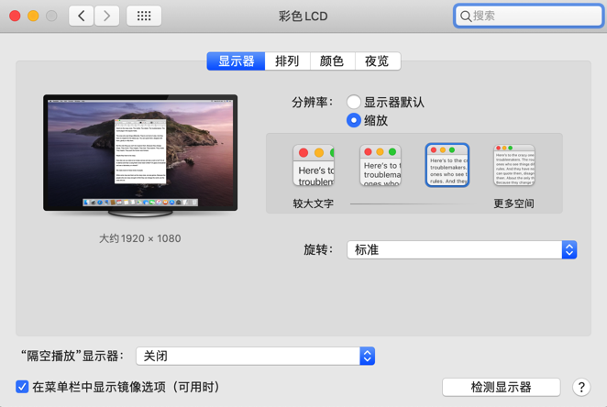
Task: Open the 隔空播放 display dropdown showing 关闭
Action: click(x=255, y=356)
